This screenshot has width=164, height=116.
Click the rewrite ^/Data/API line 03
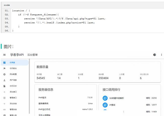point(65,19)
